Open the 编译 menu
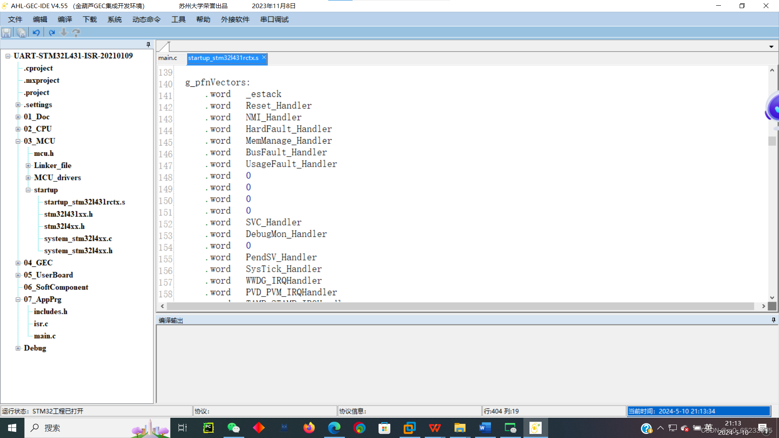The width and height of the screenshot is (779, 438). tap(65, 19)
